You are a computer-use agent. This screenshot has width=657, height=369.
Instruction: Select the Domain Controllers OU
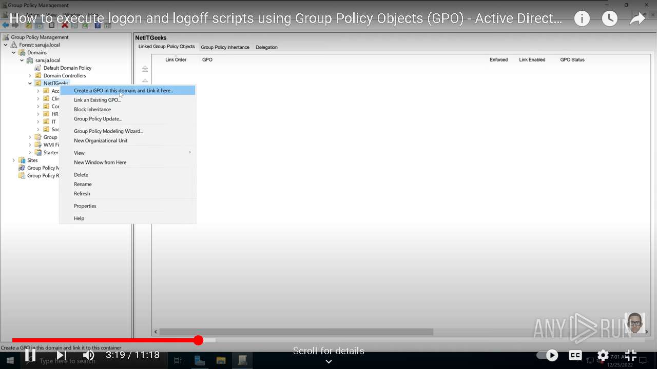(x=65, y=76)
